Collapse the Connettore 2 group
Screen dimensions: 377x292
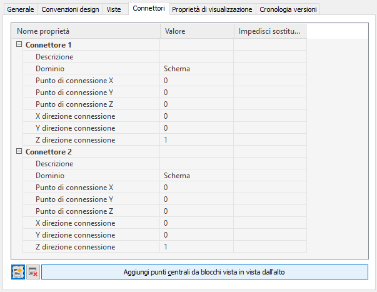pyautogui.click(x=19, y=152)
